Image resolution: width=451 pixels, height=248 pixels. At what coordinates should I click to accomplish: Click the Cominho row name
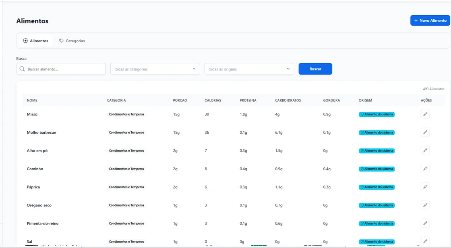click(x=35, y=169)
